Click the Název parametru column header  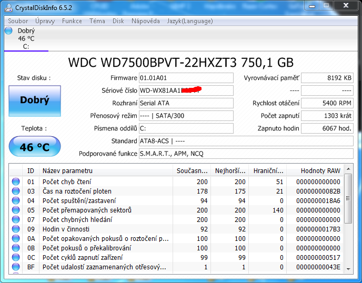(x=106, y=170)
